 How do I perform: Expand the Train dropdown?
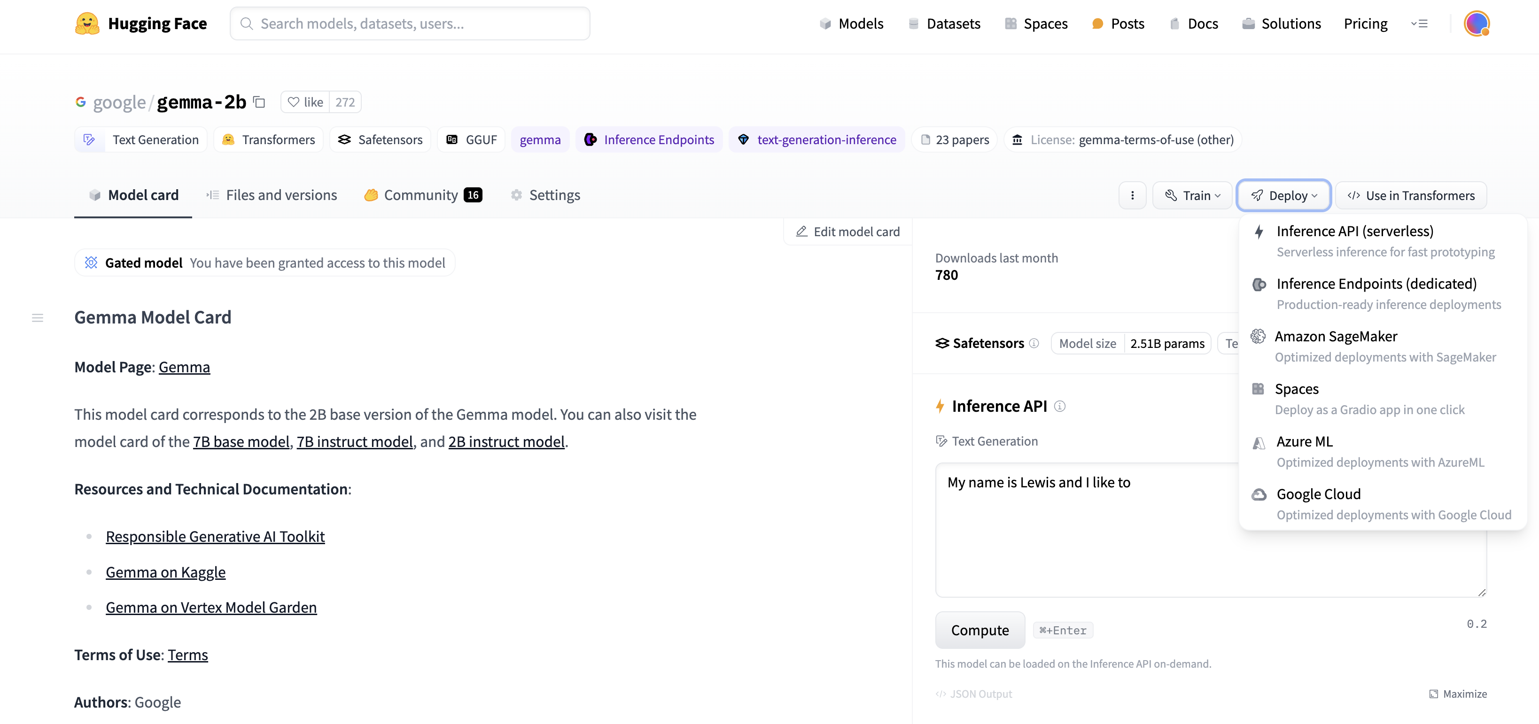click(1192, 196)
